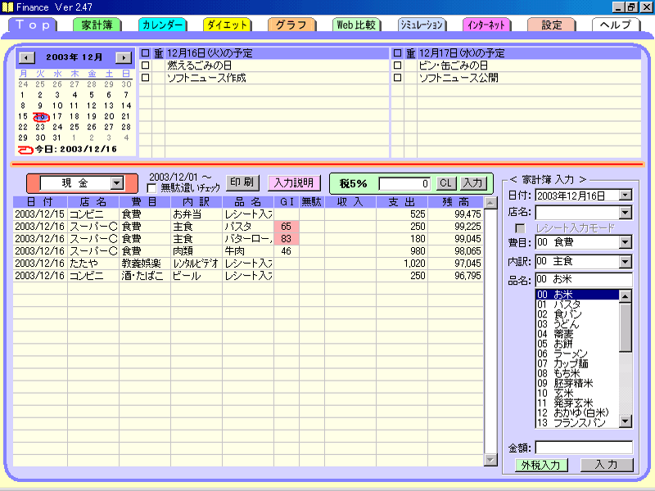
Task: Open the ヘルプ tab
Action: point(616,25)
